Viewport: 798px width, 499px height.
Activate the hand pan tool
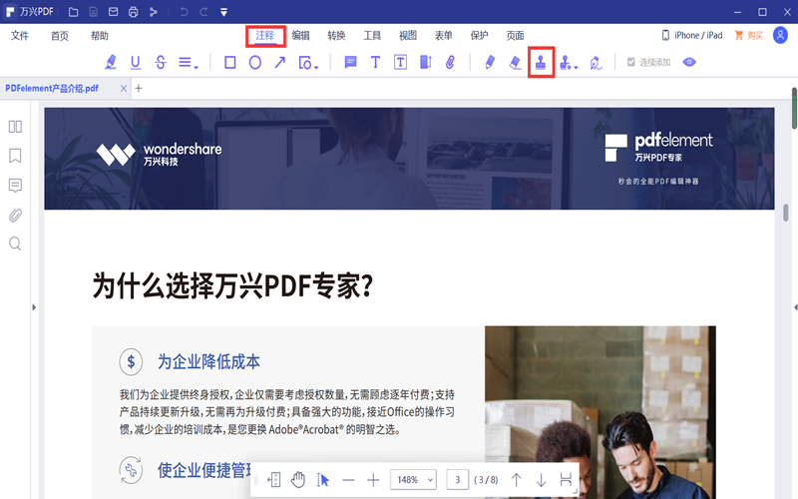[x=297, y=480]
